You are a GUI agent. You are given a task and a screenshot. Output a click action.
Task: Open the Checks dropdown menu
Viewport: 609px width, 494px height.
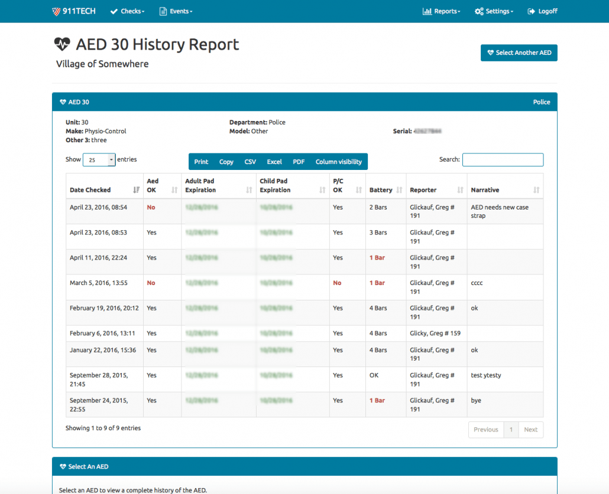[x=128, y=11]
